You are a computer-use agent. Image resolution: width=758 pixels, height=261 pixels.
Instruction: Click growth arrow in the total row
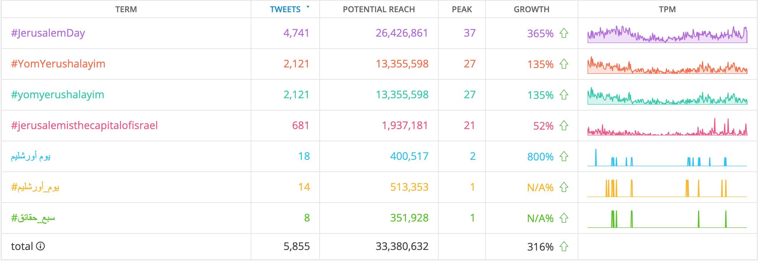pos(563,246)
